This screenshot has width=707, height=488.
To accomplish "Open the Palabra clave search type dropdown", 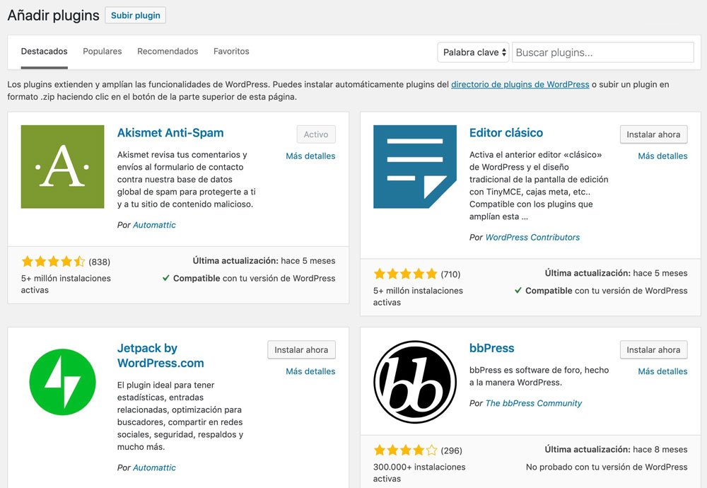I will pos(474,52).
